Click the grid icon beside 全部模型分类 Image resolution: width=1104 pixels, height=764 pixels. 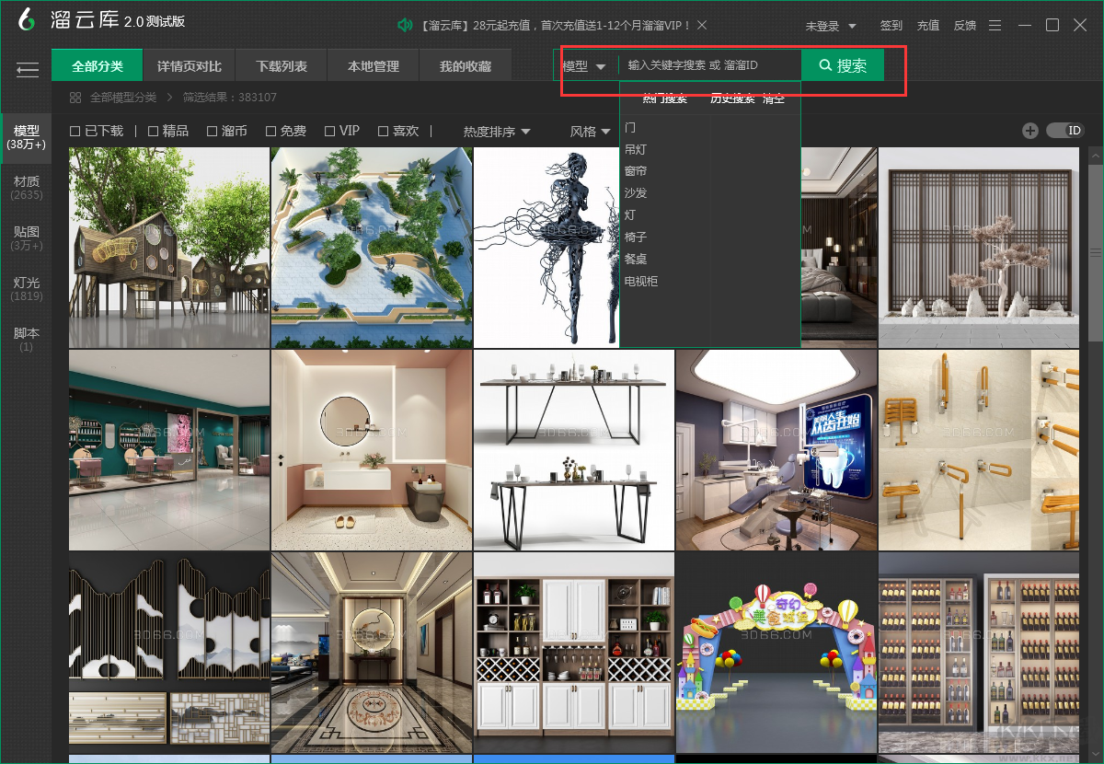click(x=75, y=97)
